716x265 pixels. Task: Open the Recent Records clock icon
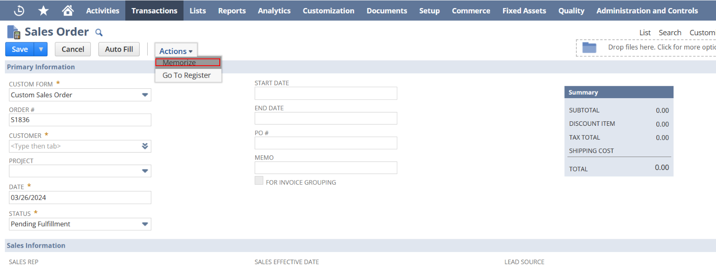pyautogui.click(x=19, y=10)
